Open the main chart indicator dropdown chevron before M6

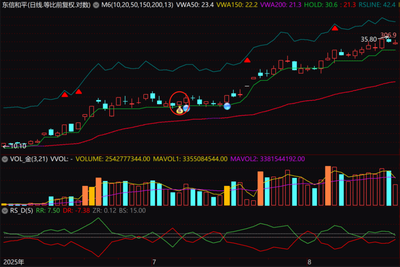(96, 5)
